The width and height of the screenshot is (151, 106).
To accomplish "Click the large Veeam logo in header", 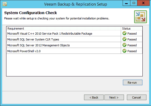I will pos(141,17).
